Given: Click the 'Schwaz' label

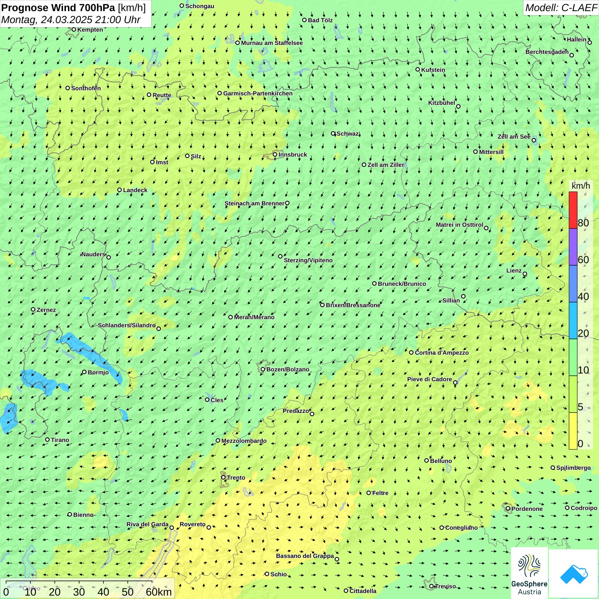Looking at the screenshot, I should pyautogui.click(x=347, y=133).
